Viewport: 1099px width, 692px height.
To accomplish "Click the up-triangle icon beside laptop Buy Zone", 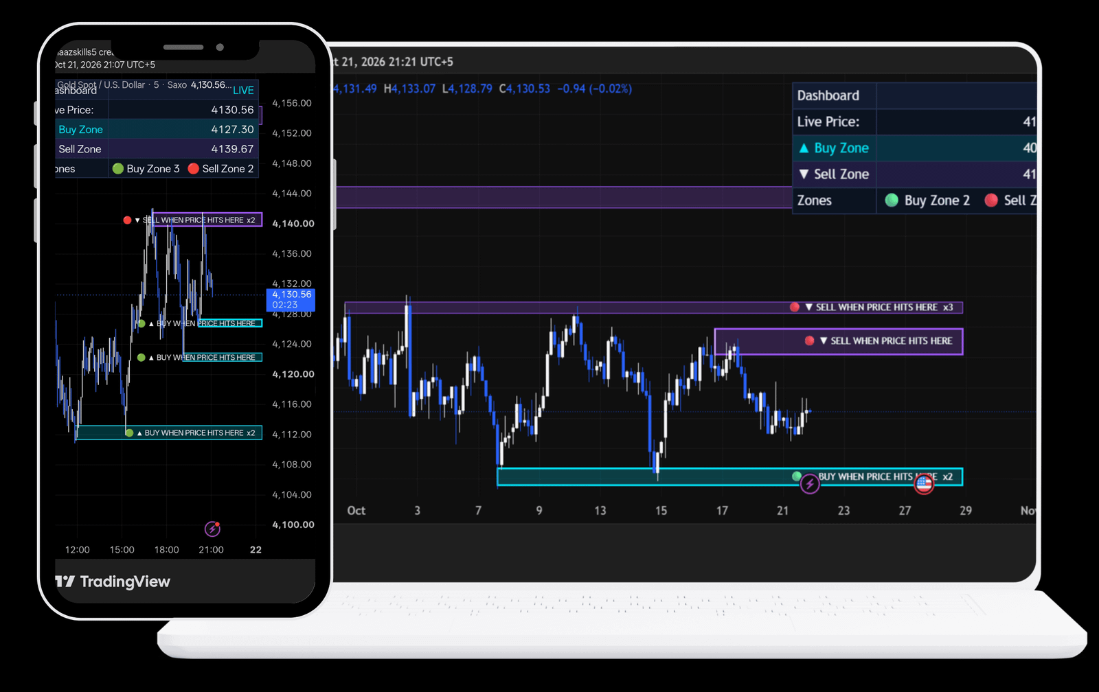I will click(x=804, y=148).
